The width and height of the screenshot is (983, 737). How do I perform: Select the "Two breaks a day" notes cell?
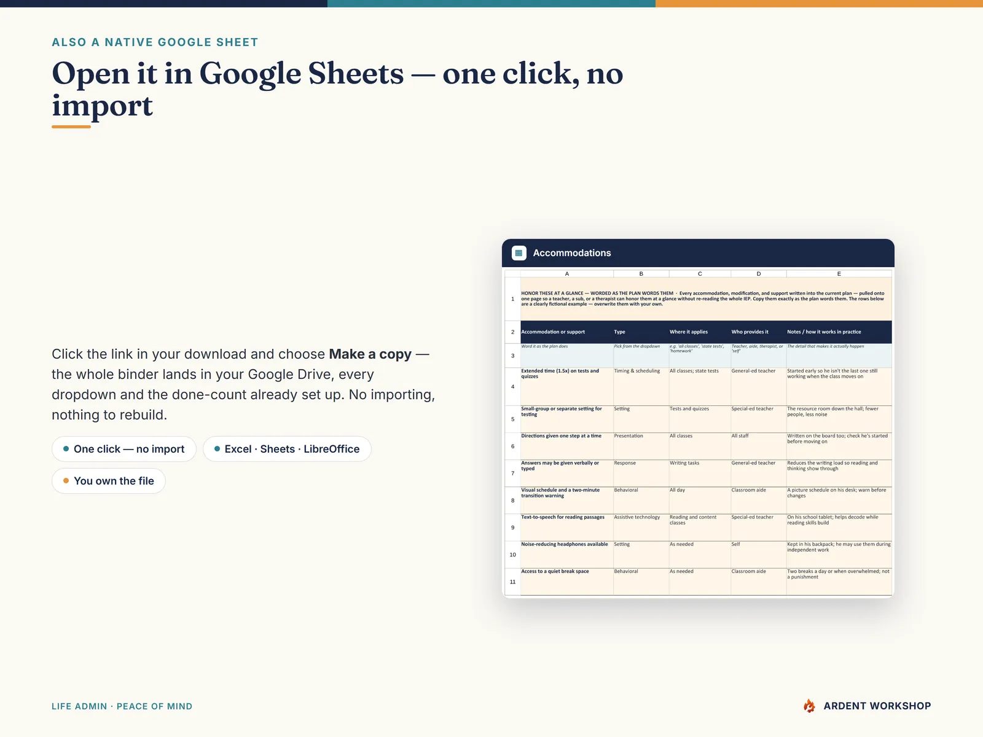tap(839, 581)
